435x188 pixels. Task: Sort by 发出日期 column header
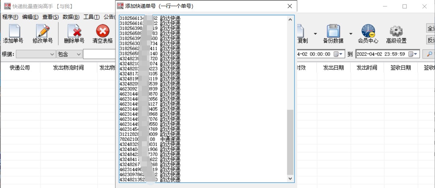pyautogui.click(x=333, y=67)
